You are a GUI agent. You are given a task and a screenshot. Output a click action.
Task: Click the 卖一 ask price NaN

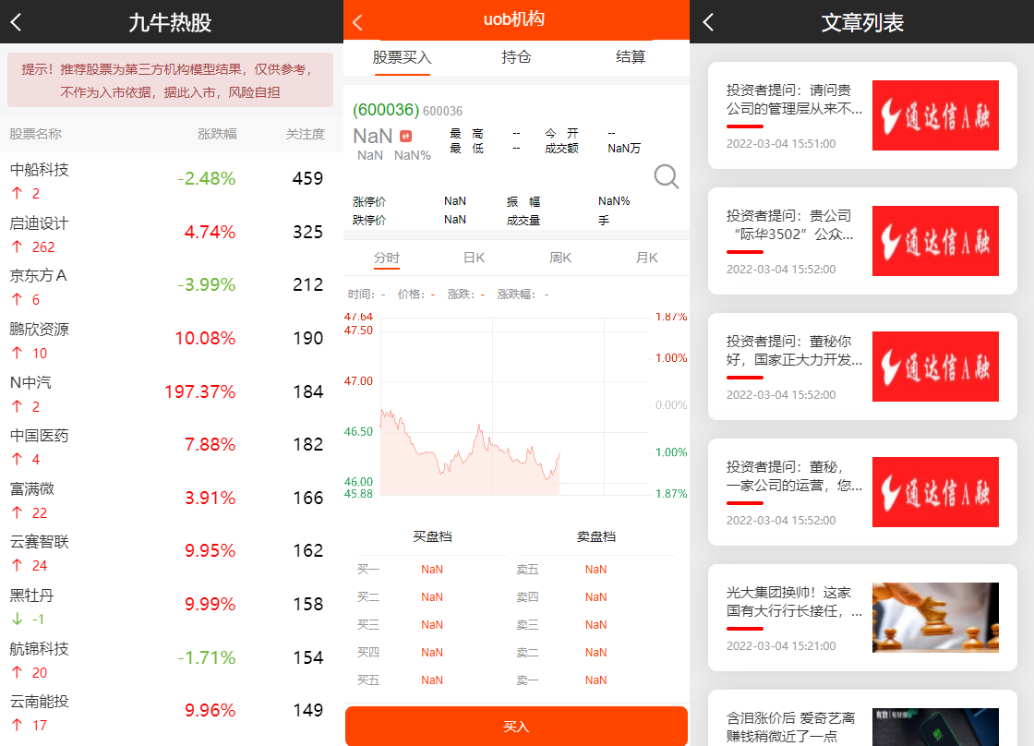click(x=595, y=680)
